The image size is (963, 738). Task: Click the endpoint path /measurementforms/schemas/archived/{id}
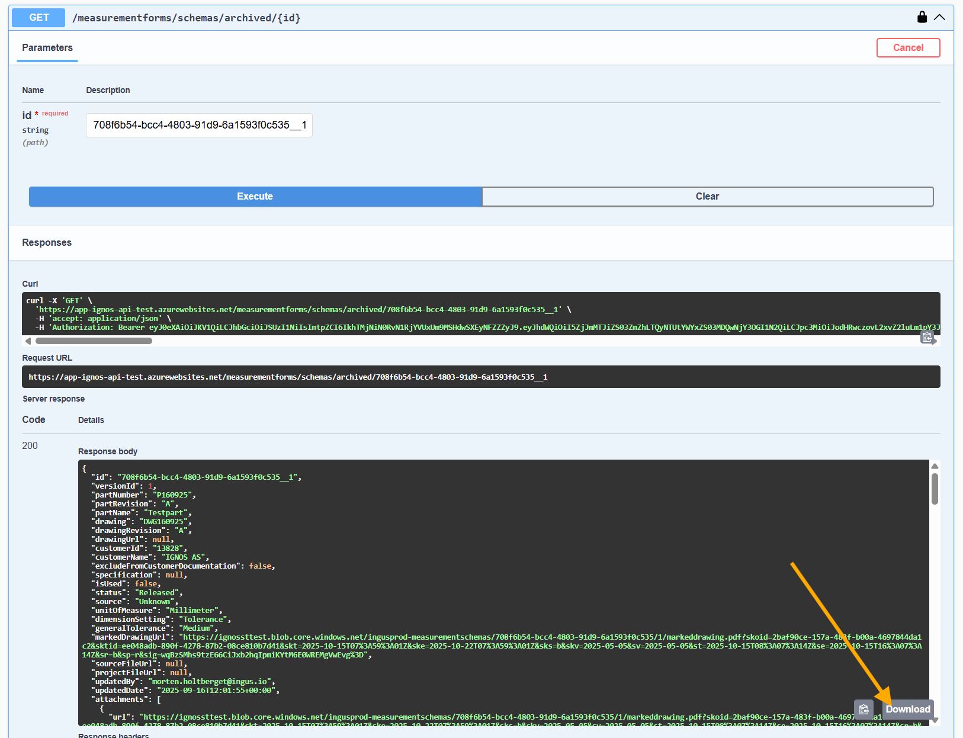[185, 18]
